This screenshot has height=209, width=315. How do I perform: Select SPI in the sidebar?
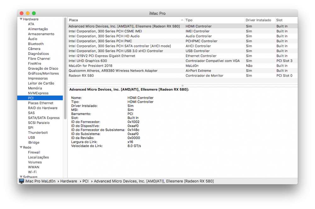31,128
